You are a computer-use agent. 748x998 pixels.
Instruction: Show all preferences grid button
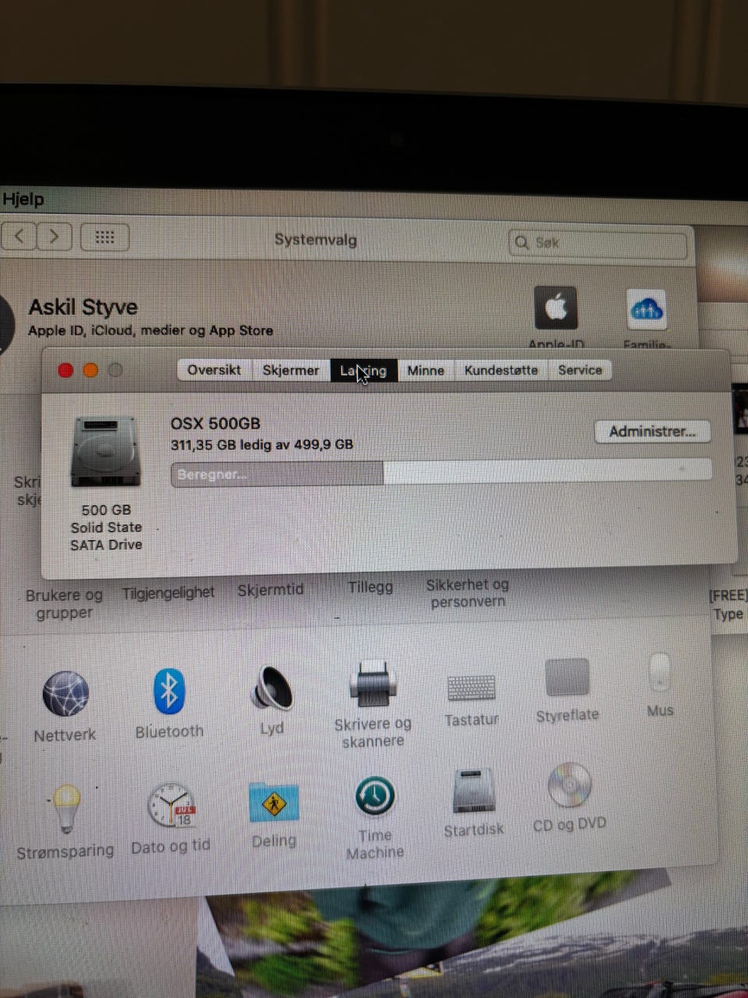[104, 237]
